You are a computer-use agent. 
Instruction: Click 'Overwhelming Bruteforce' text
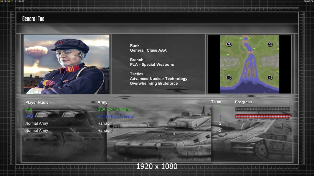coord(154,84)
